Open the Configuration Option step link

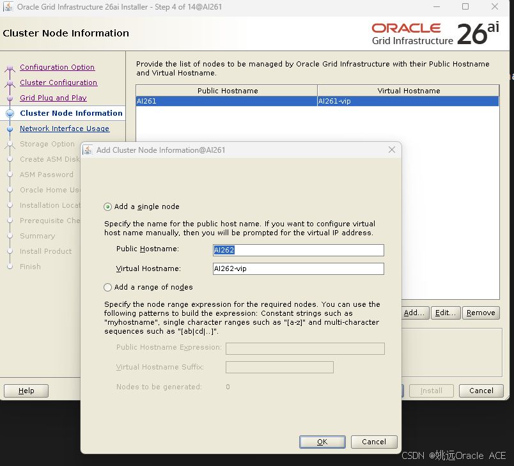point(58,67)
